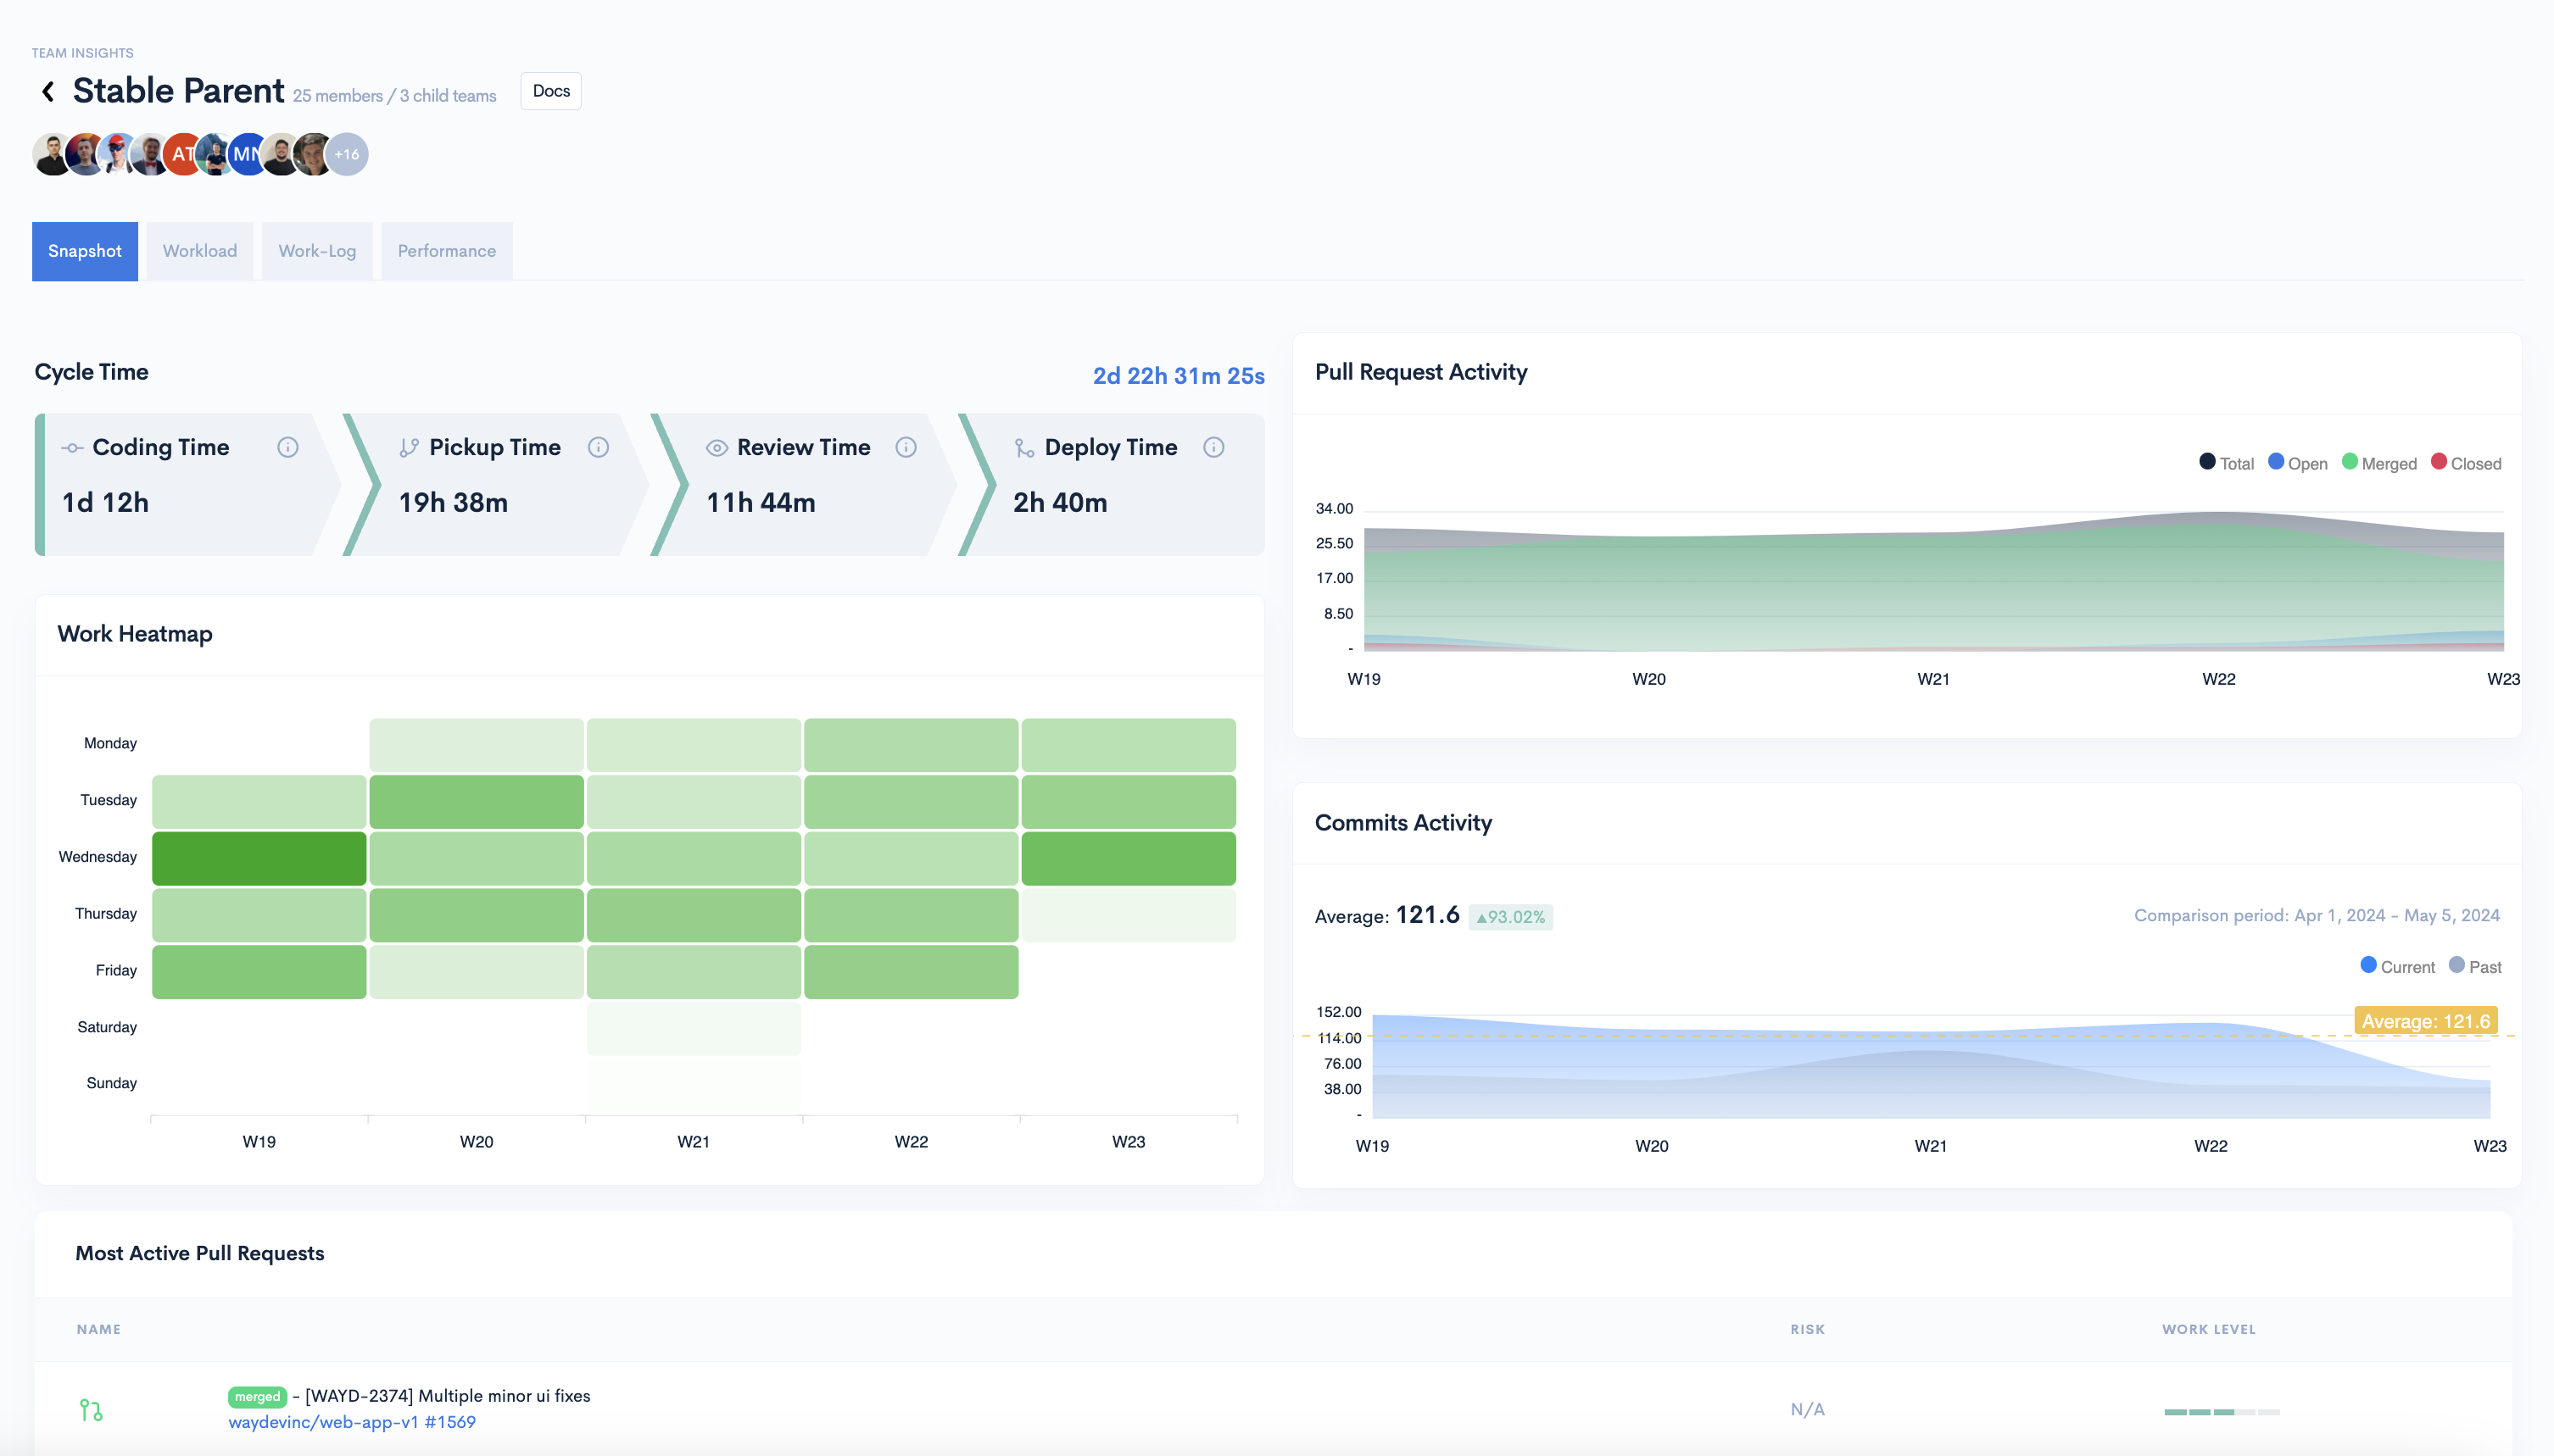Toggle Past series in Commits legend

point(2475,966)
